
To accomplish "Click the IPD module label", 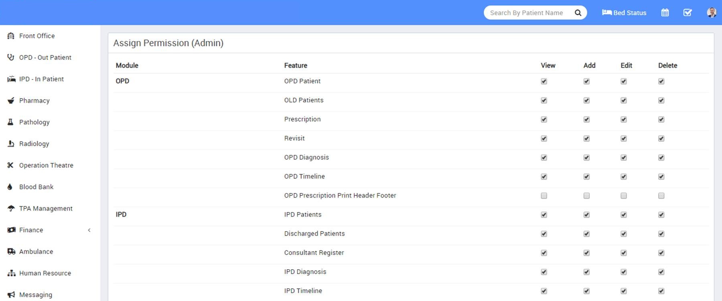I will pos(121,214).
